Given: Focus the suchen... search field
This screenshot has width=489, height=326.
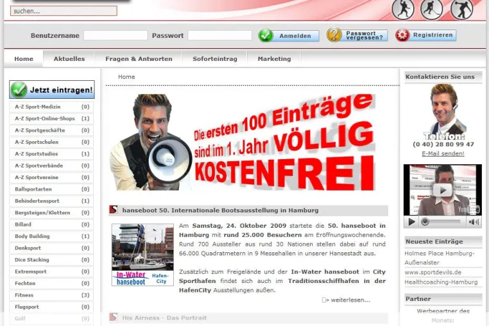Looking at the screenshot, I should click(x=64, y=11).
